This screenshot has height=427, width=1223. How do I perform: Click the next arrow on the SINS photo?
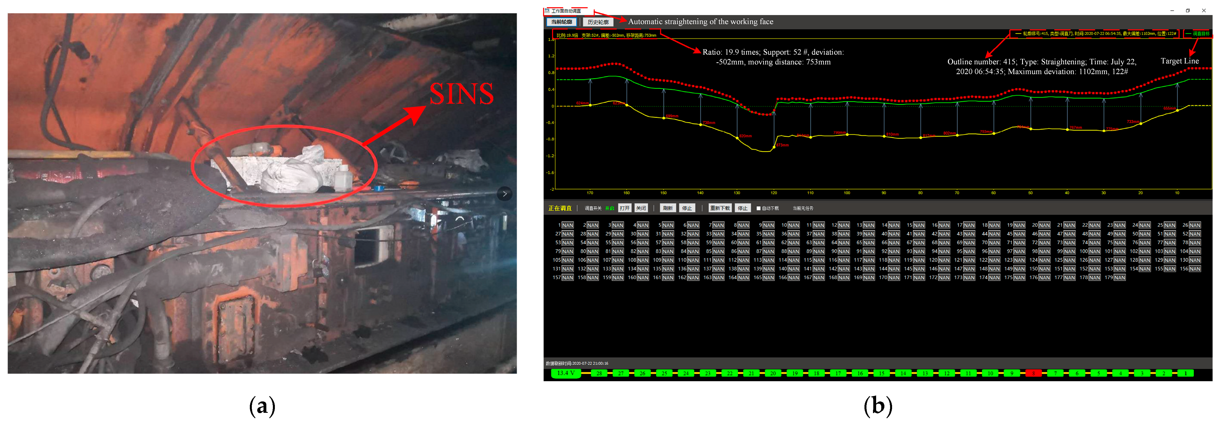(x=505, y=194)
